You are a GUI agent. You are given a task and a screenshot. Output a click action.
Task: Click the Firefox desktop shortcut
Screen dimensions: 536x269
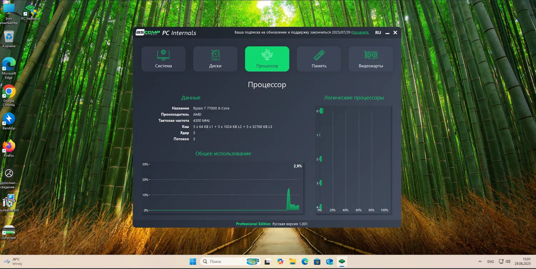[9, 149]
